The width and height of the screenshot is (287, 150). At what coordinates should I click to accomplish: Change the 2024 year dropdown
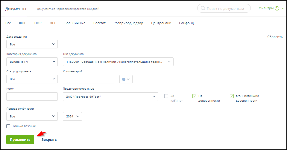(x=72, y=116)
